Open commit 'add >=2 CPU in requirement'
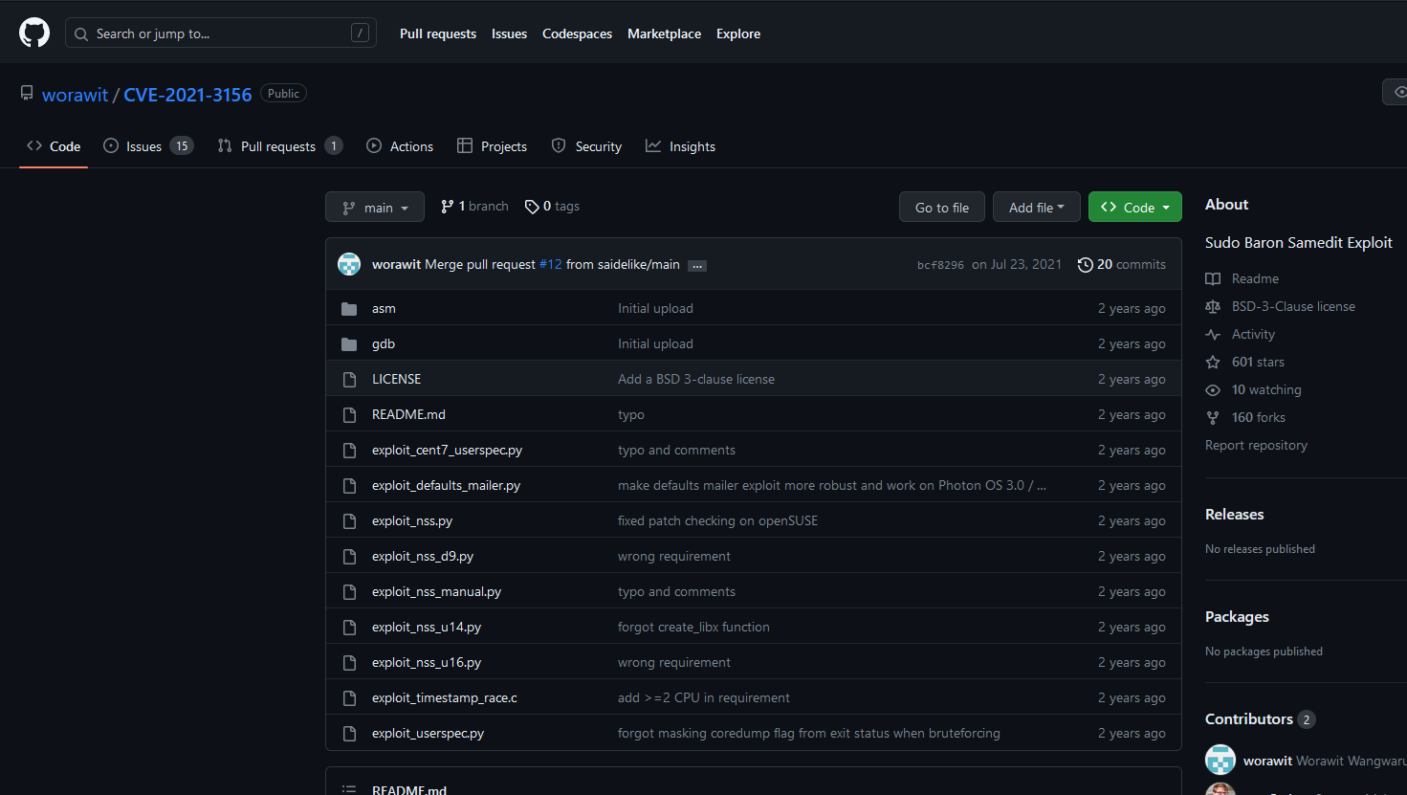This screenshot has height=795, width=1407. tap(704, 698)
